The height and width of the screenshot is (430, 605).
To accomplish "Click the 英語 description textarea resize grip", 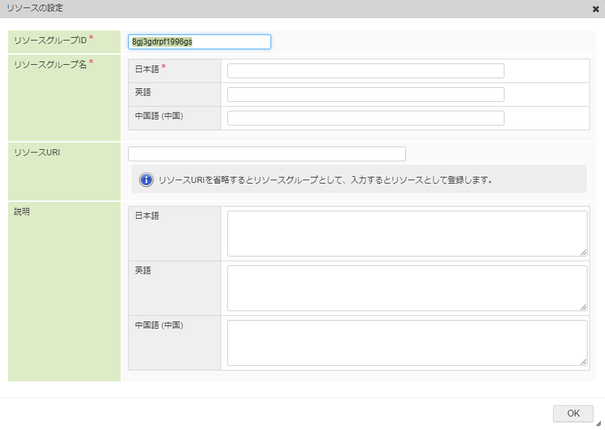I will click(583, 307).
